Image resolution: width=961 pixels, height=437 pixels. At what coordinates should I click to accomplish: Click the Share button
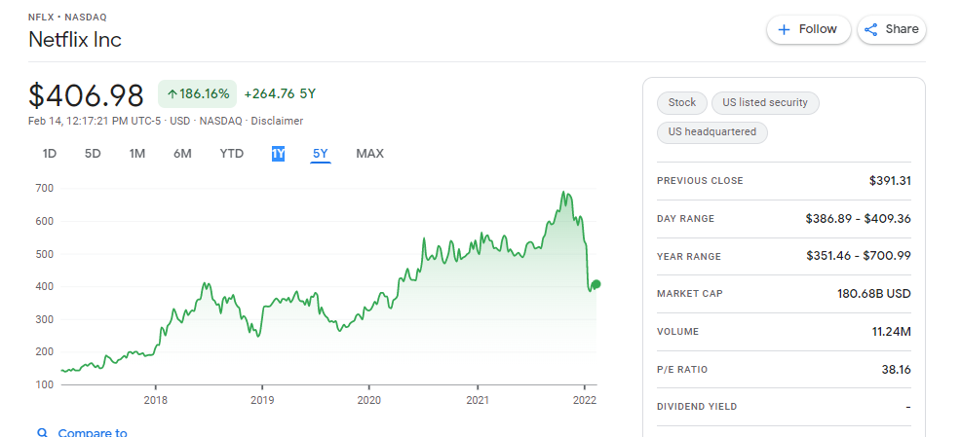pos(891,29)
